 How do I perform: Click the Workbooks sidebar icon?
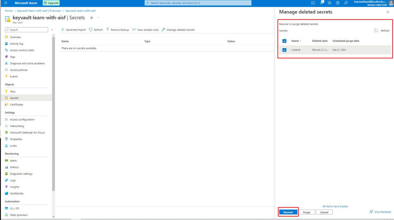[x=6, y=193]
